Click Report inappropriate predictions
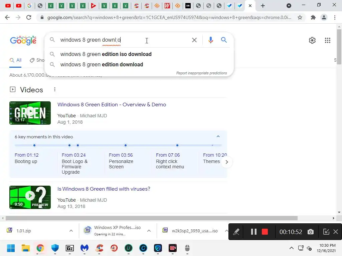Screen dimensions: 342x256 coord(201,73)
